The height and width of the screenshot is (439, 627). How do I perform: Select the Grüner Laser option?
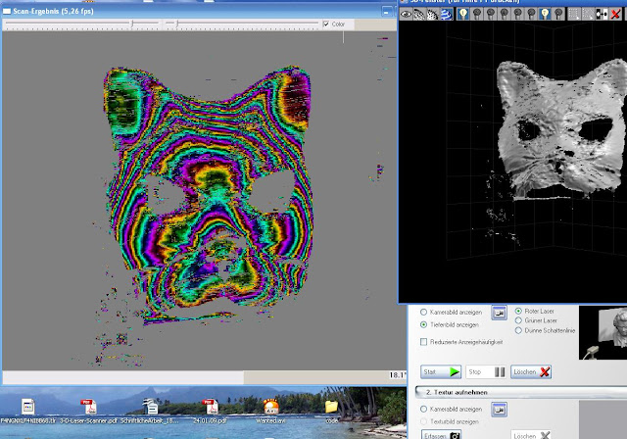[518, 320]
